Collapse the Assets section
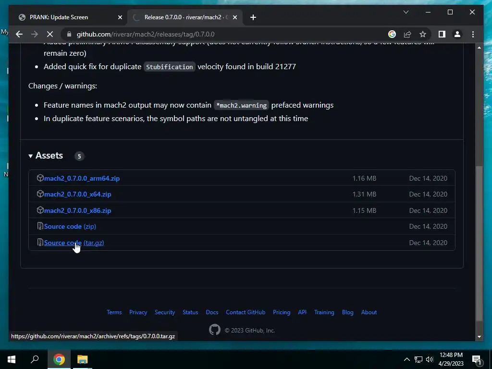 click(46, 156)
